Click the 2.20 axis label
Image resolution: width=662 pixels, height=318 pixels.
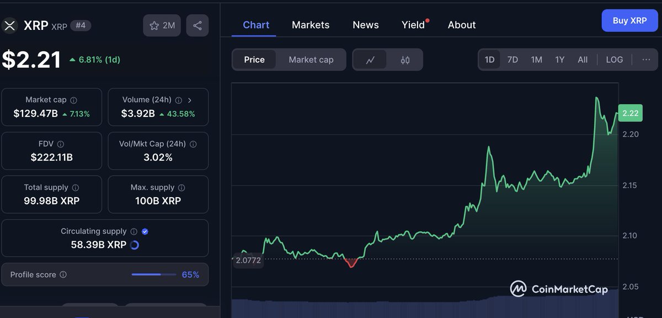point(630,134)
